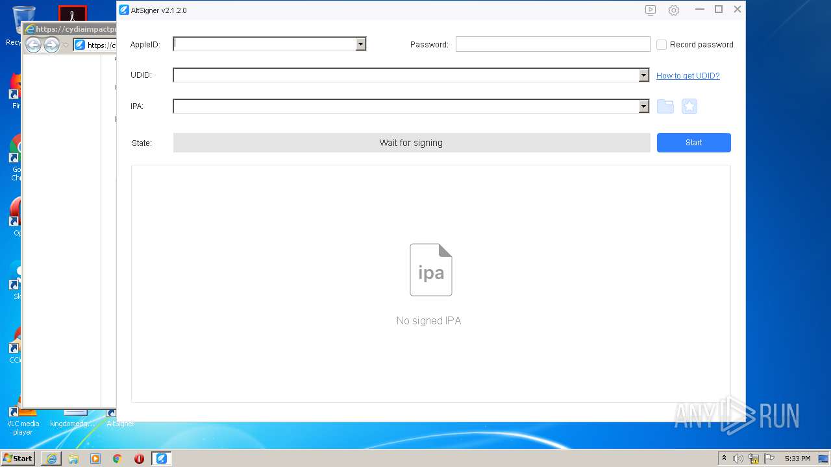Open the Windows Start menu

click(x=18, y=459)
